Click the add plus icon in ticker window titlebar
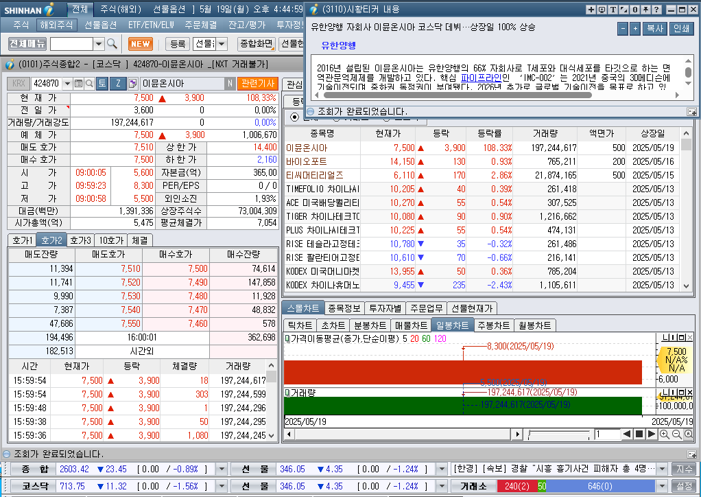Image resolution: width=701 pixels, height=497 pixels. [591, 10]
